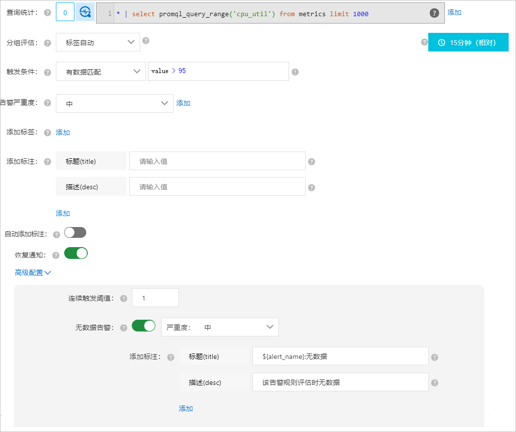Click help icon next to 自动添加标注 label
Screen dimensions: 516x432
(57, 234)
